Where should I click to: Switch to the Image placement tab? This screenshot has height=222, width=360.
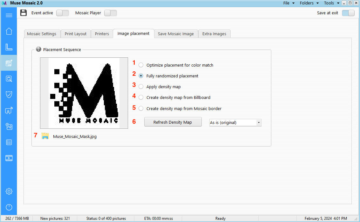point(133,33)
